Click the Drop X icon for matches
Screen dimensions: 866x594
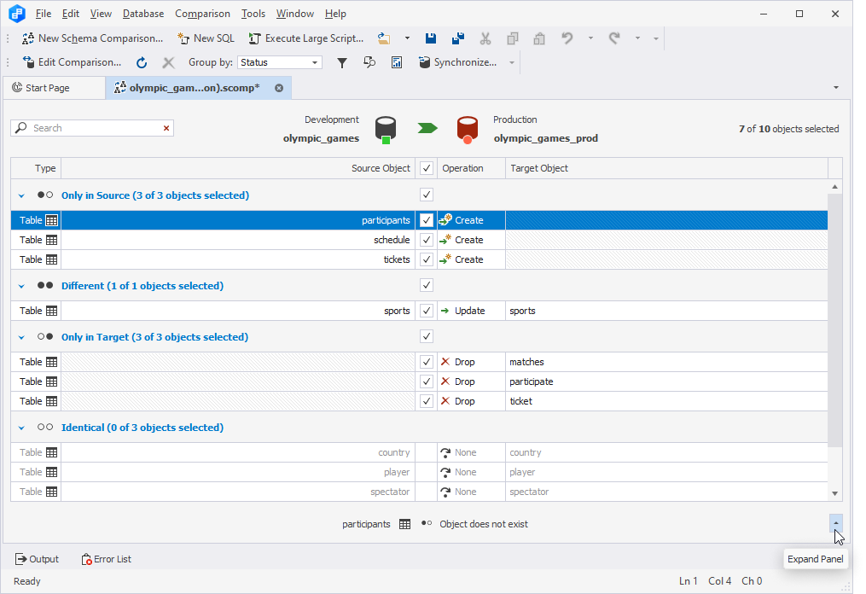pos(445,362)
